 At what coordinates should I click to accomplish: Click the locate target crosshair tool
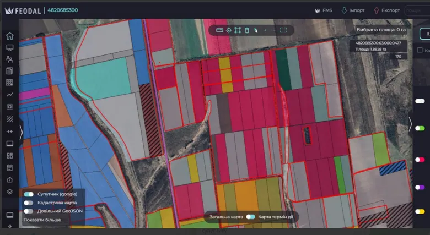pyautogui.click(x=229, y=30)
